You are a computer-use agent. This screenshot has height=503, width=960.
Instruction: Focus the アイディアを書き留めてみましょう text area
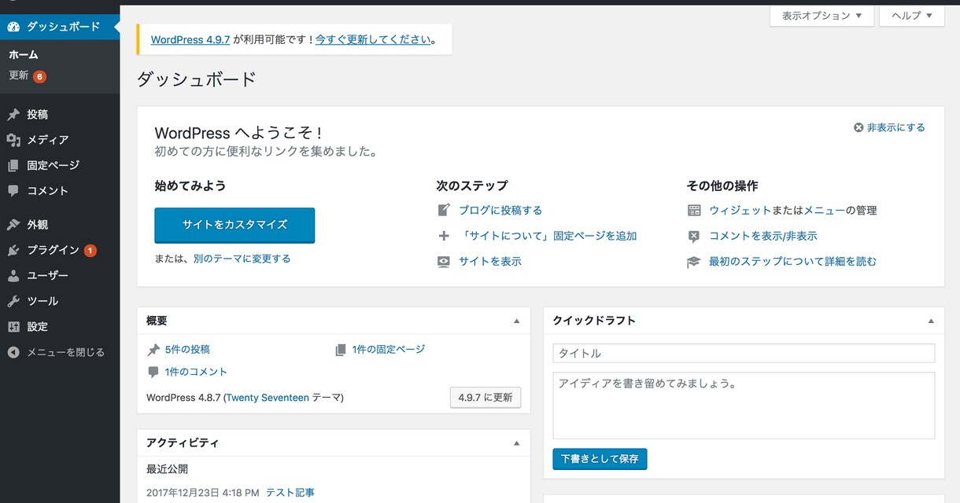[x=744, y=406]
